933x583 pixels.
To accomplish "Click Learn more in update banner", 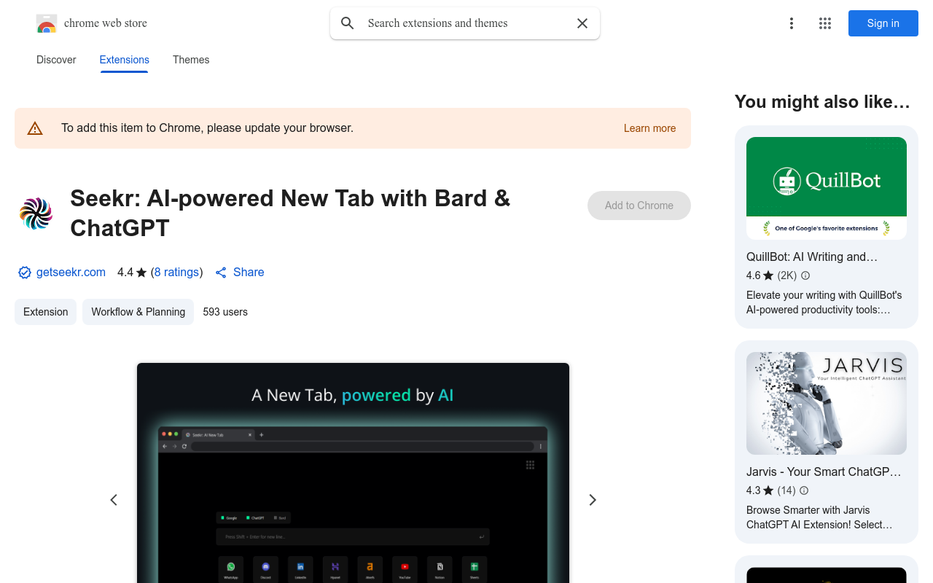I will point(649,128).
